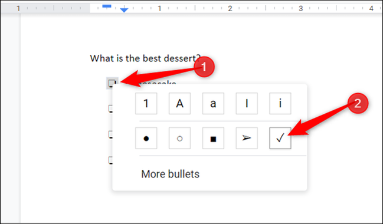Choose the lowercase "a" list style
This screenshot has height=224, width=383.
[213, 104]
